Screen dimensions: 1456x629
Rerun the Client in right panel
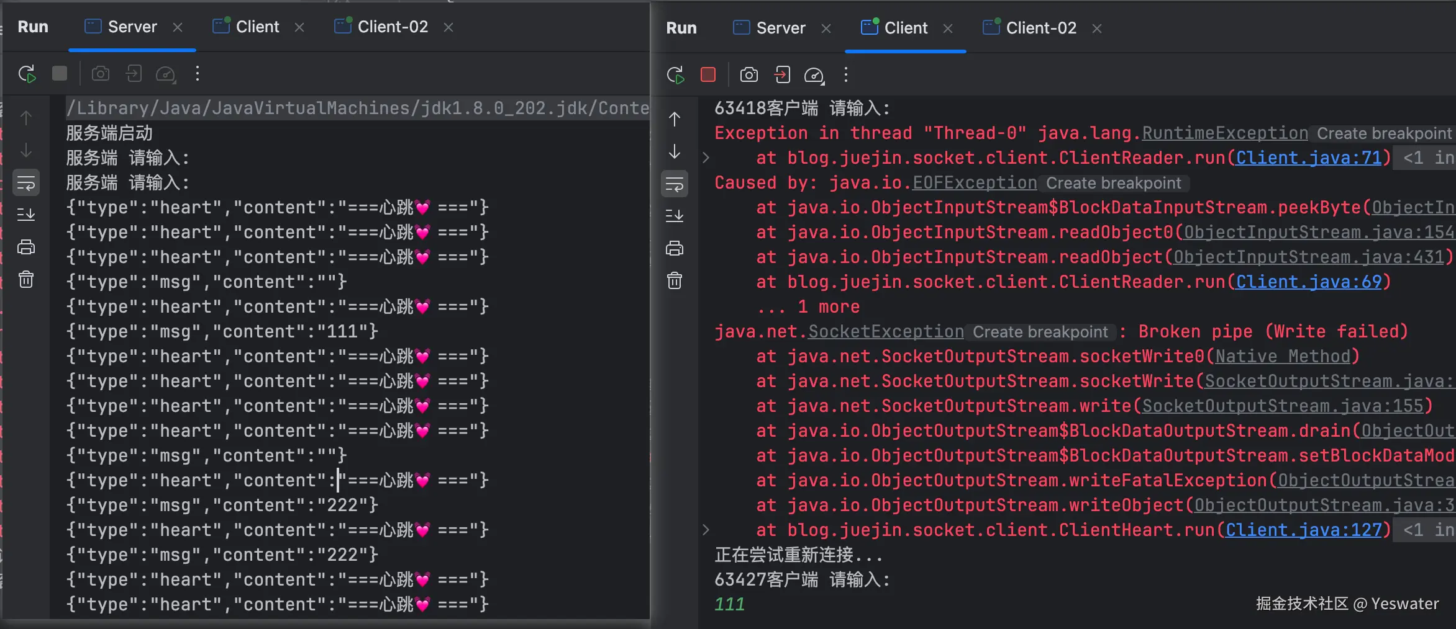(675, 75)
